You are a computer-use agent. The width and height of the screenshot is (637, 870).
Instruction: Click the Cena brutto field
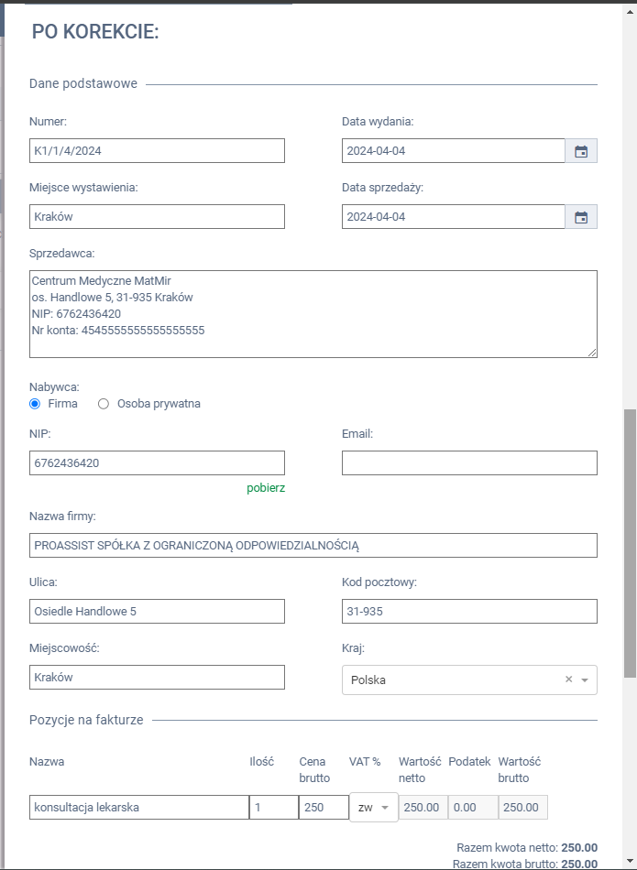pyautogui.click(x=324, y=808)
